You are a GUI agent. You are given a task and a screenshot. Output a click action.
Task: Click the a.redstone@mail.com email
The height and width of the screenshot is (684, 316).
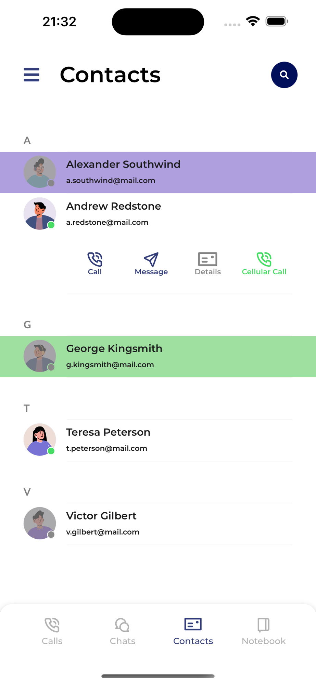point(107,222)
